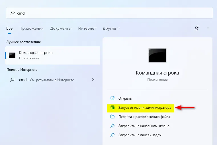The width and height of the screenshot is (217, 145).
Task: Click Приложение label in details pane
Action: pyautogui.click(x=157, y=80)
